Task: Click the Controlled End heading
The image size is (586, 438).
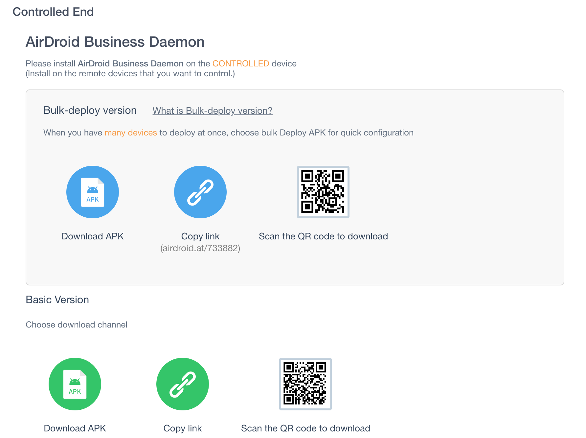Action: tap(53, 12)
